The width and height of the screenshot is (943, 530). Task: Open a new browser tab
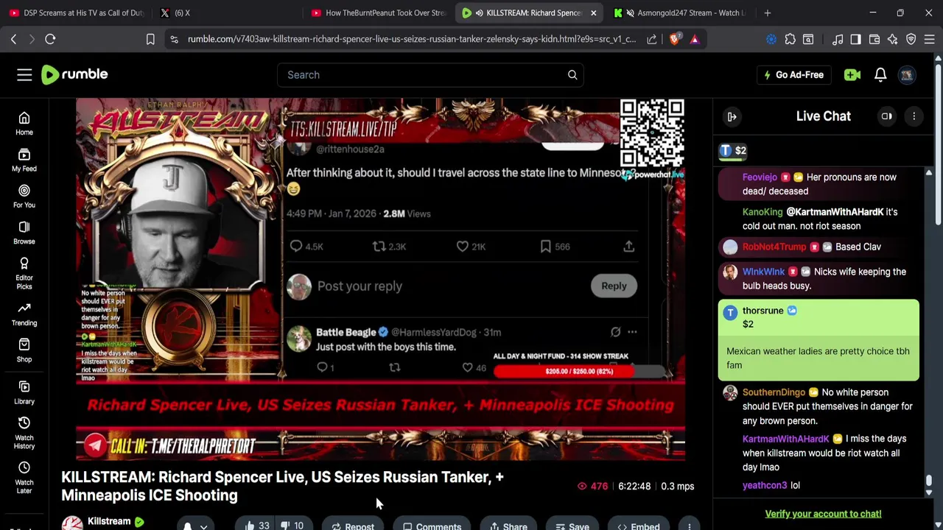point(767,13)
